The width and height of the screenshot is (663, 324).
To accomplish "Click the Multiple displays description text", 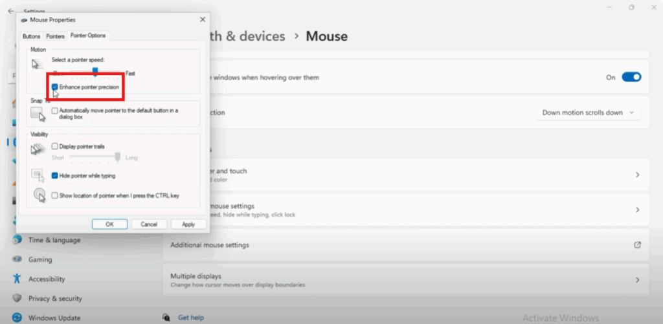I will pos(238,285).
